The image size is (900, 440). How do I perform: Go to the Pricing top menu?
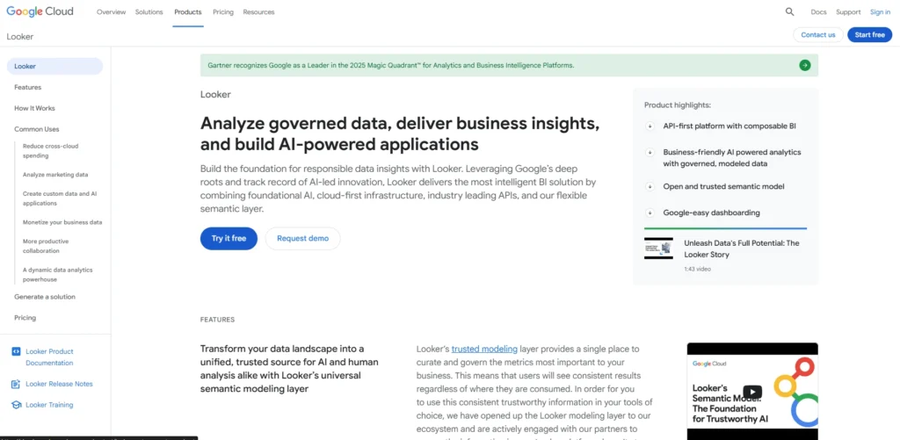point(222,12)
